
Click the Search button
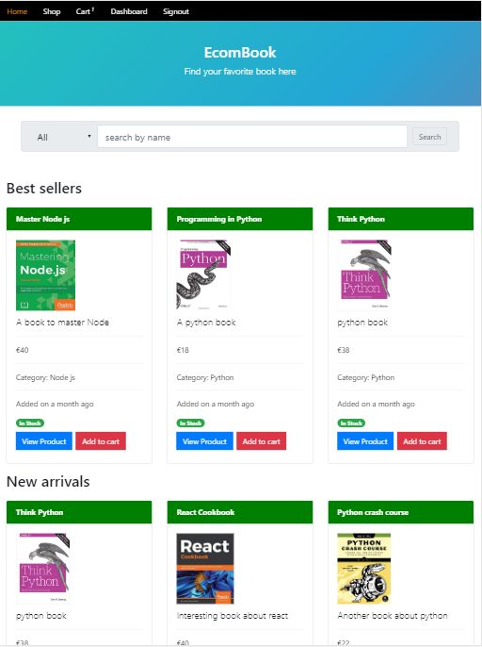click(x=429, y=137)
